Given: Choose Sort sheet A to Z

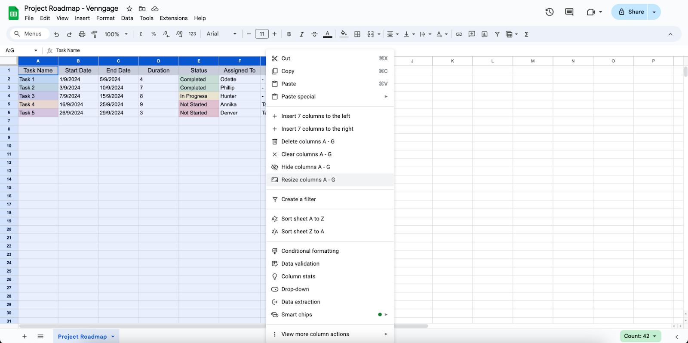Looking at the screenshot, I should point(330,219).
